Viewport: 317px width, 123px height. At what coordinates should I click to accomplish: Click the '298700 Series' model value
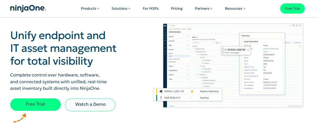point(268,61)
